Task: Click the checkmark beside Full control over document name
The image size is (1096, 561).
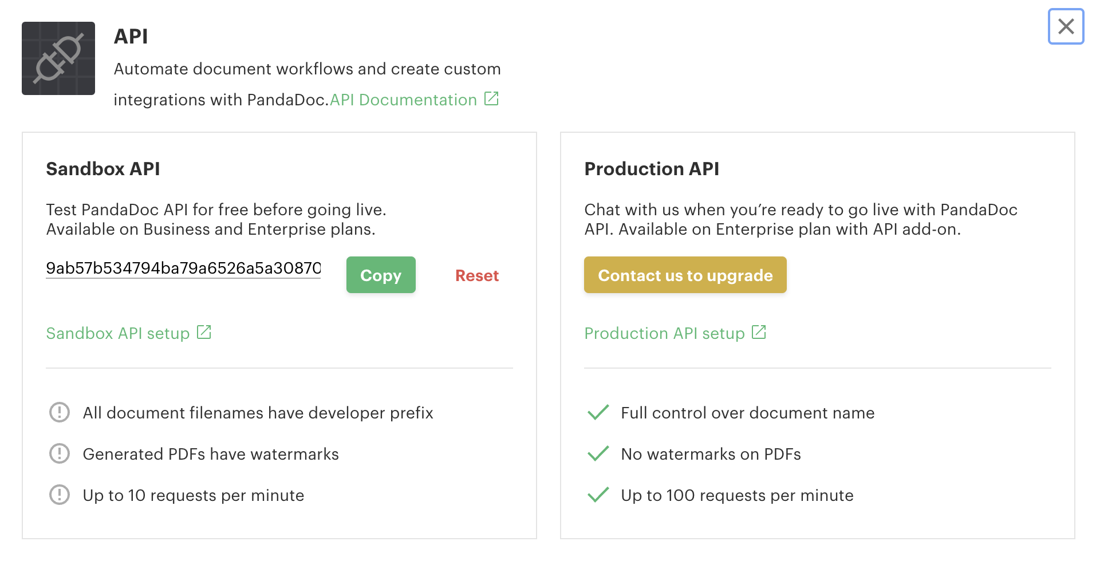Action: coord(598,412)
